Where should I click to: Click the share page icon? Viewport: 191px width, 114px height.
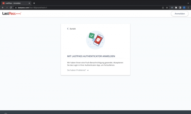[163, 8]
